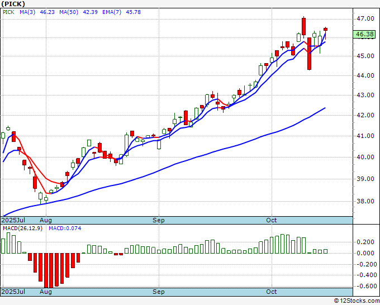380x305 pixels.
Task: Click the 45.00 price axis label
Action: [x=365, y=56]
